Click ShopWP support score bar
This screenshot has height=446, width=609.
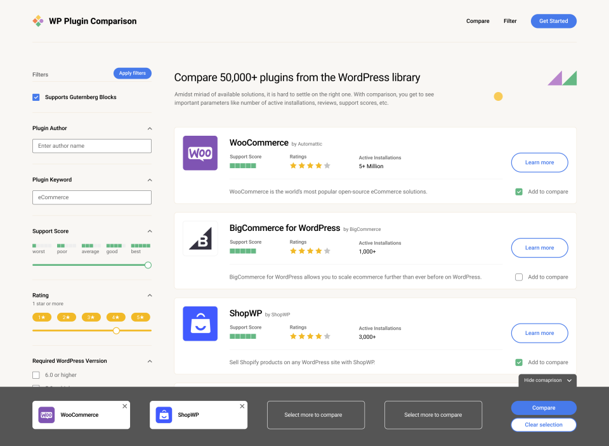coord(243,336)
